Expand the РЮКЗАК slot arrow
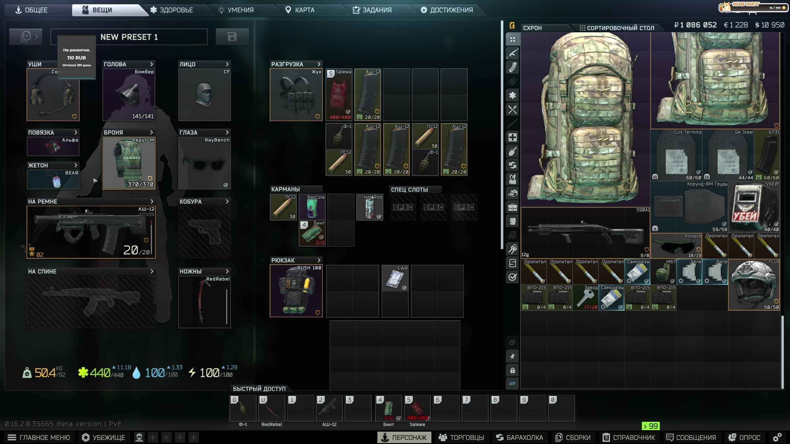This screenshot has width=790, height=444. 319,260
